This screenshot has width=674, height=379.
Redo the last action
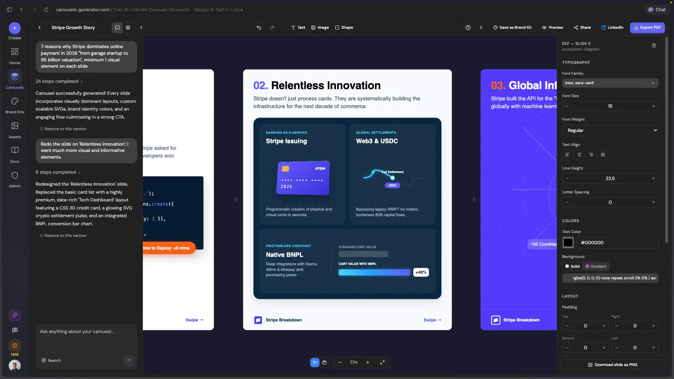pos(272,28)
